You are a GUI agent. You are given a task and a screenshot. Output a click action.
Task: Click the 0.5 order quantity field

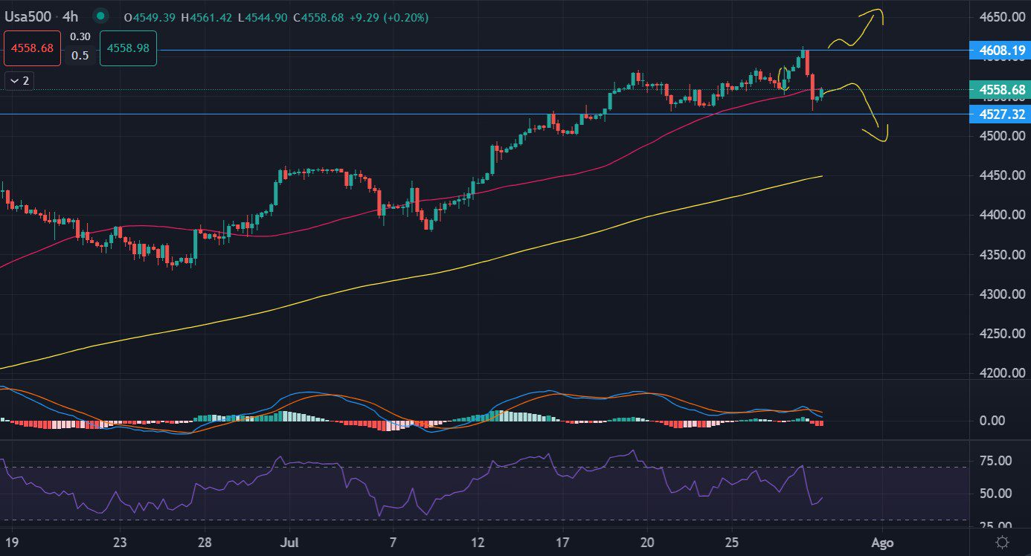pyautogui.click(x=80, y=56)
